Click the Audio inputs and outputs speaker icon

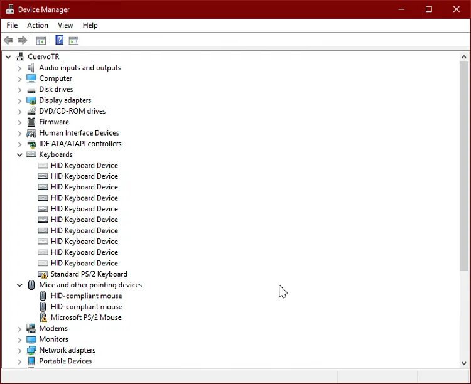coord(31,68)
